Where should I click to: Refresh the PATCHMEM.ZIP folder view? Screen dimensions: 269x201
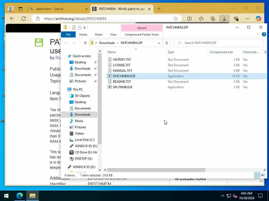click(x=167, y=43)
